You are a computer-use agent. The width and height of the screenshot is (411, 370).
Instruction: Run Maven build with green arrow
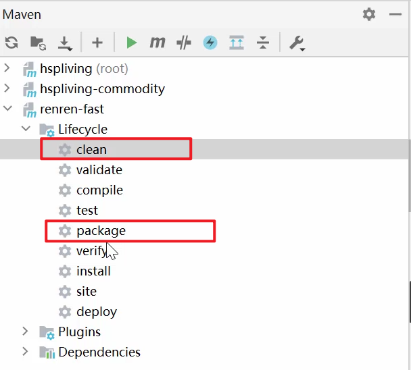click(131, 43)
